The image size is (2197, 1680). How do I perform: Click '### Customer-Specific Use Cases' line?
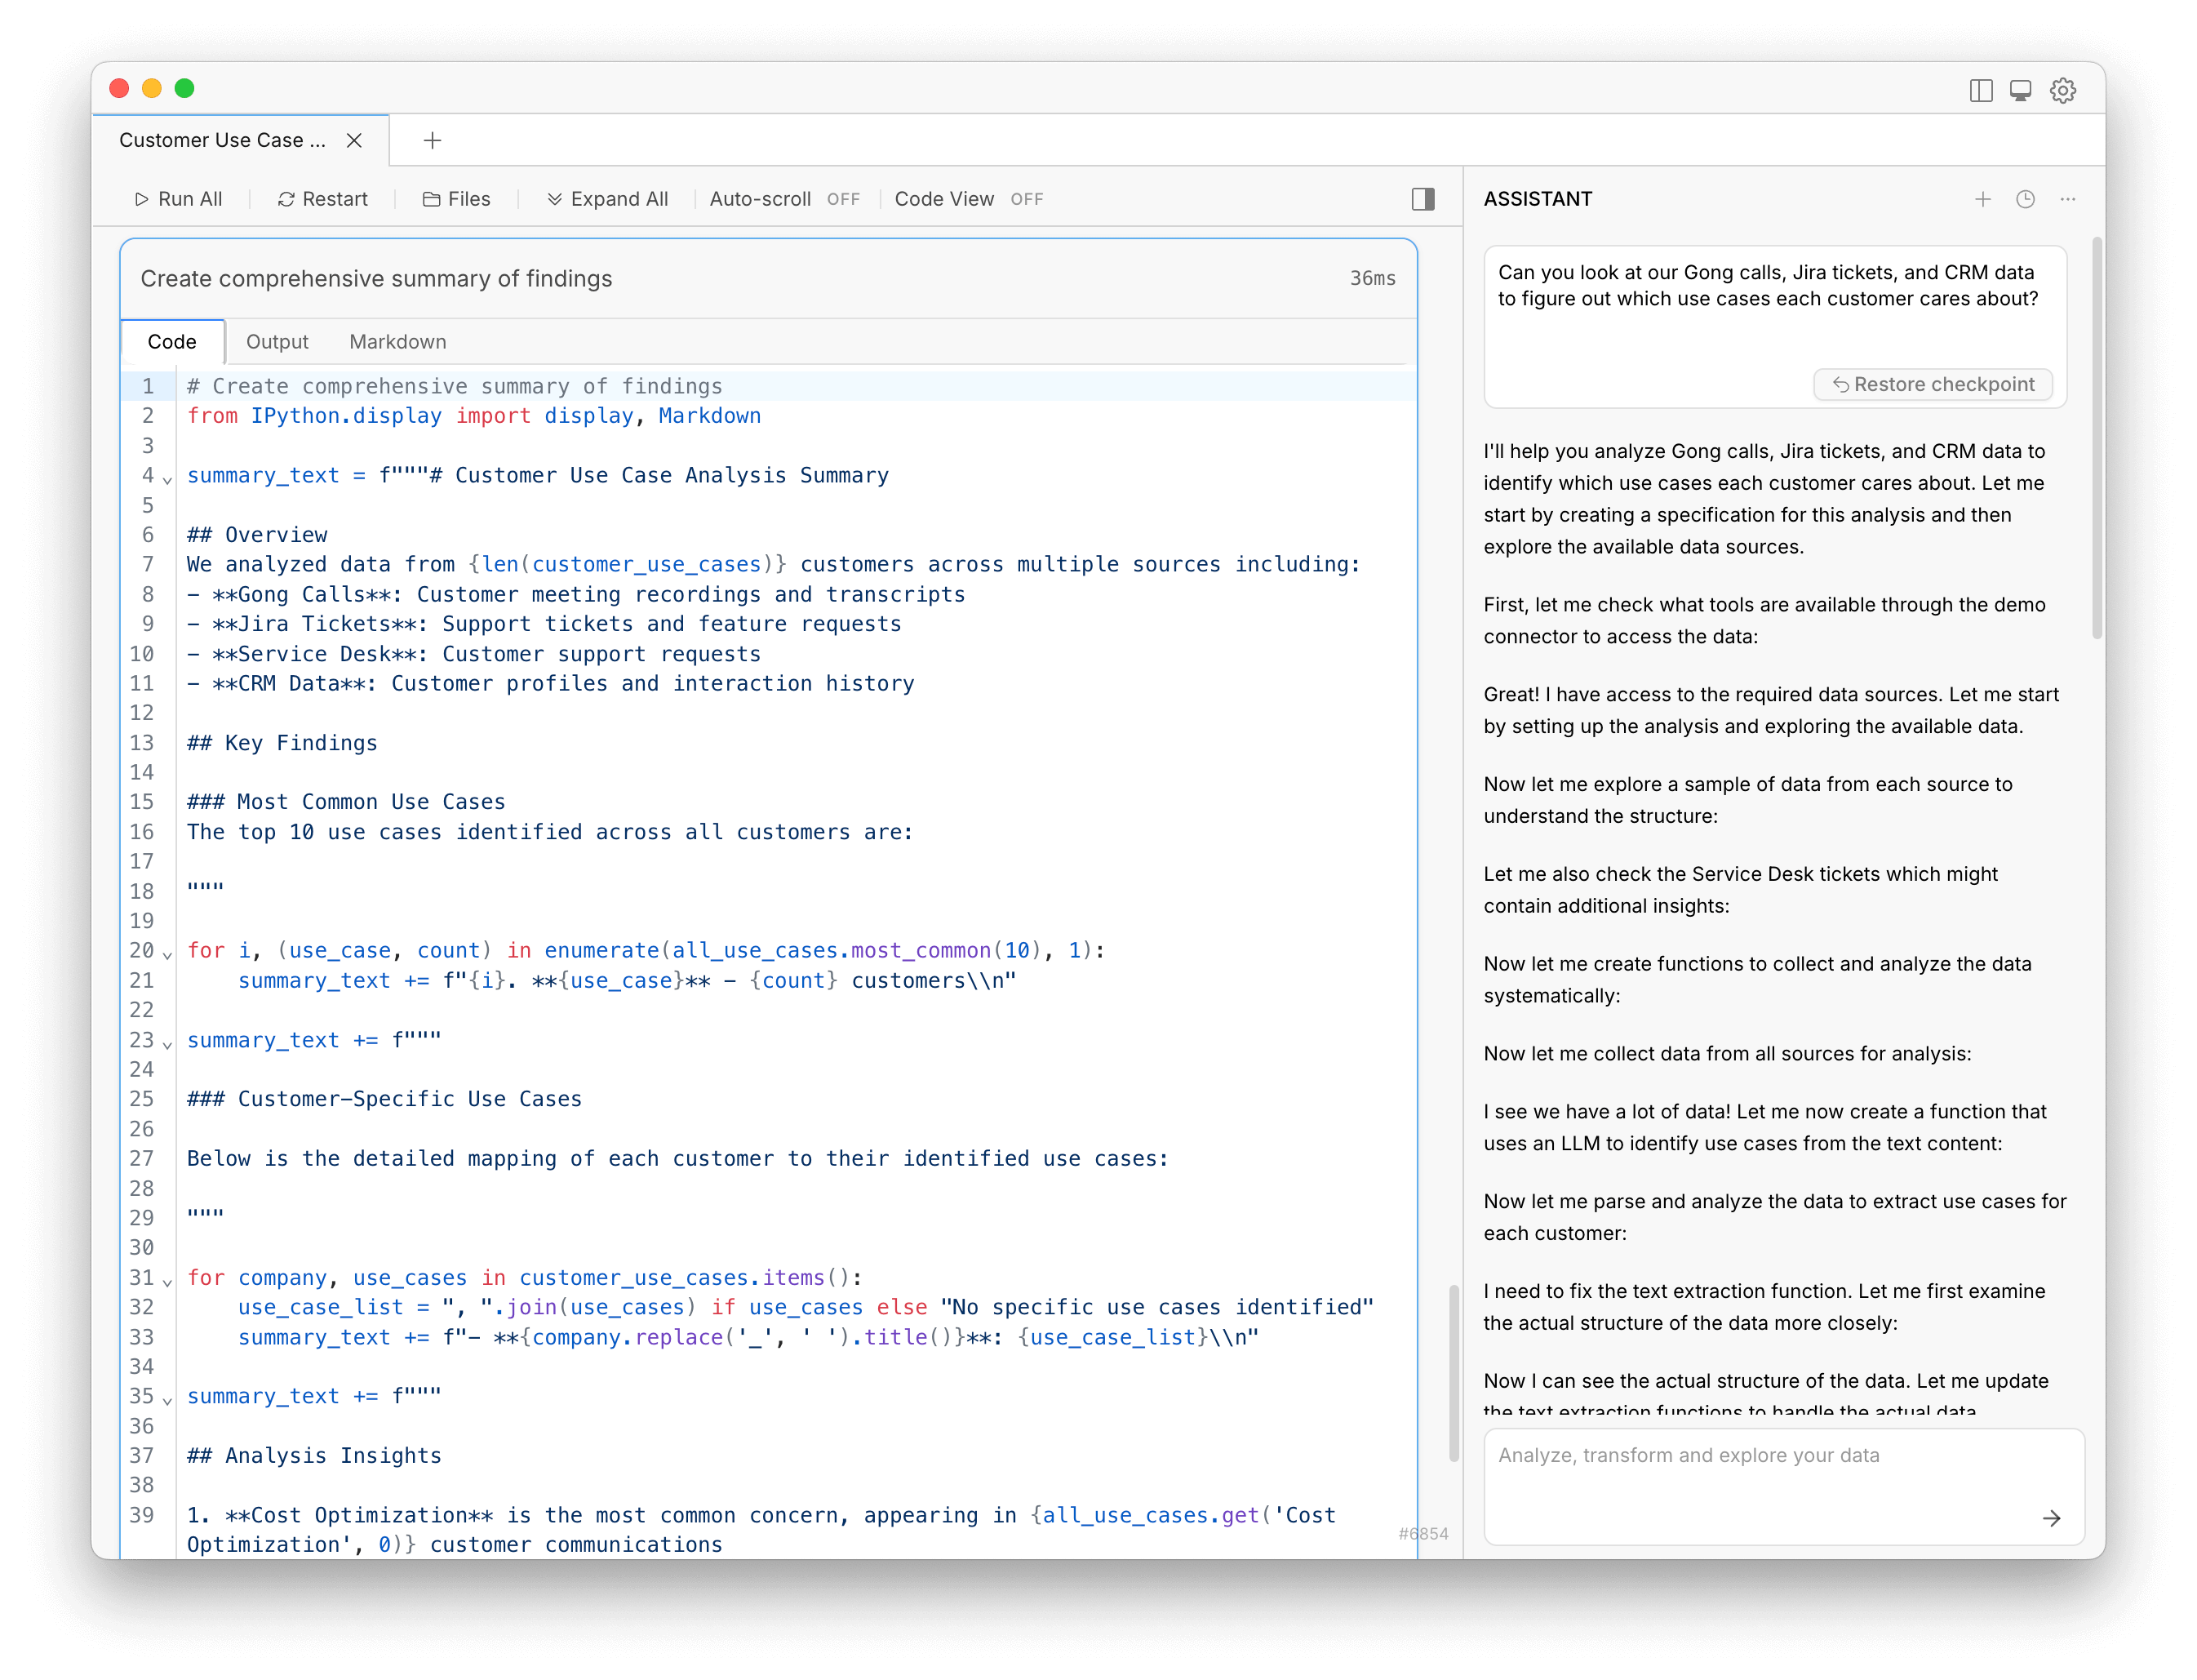coord(384,1099)
